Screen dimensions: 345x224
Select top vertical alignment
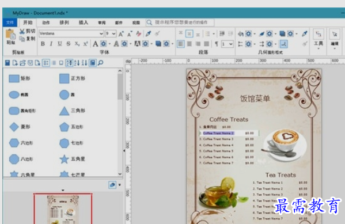coord(181,33)
